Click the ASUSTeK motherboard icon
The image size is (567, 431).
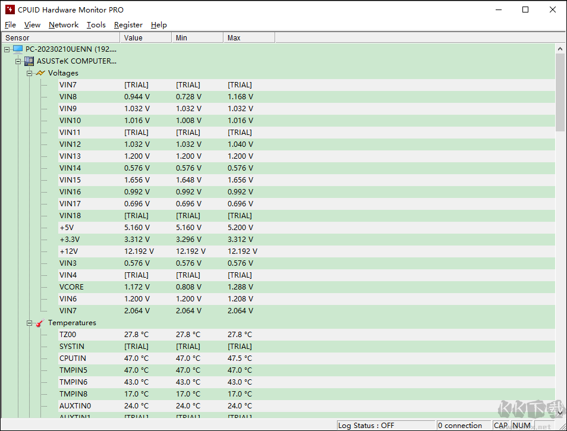point(29,61)
